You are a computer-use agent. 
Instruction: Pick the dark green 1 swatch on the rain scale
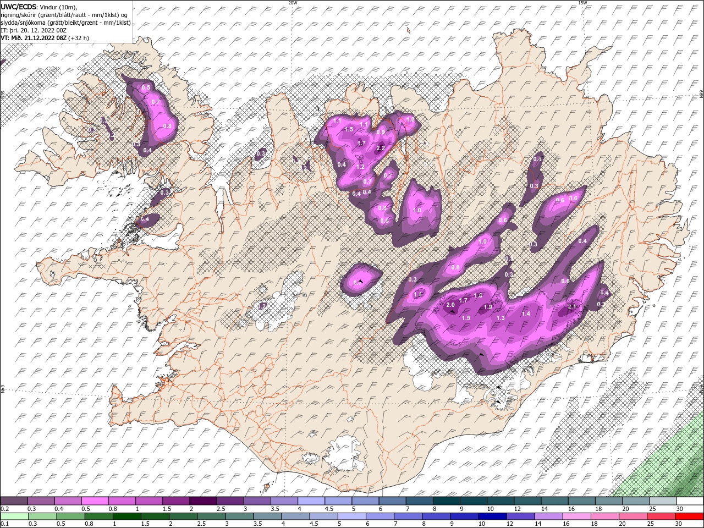(x=126, y=516)
